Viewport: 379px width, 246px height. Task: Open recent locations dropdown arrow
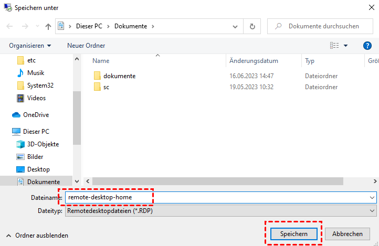click(x=37, y=26)
